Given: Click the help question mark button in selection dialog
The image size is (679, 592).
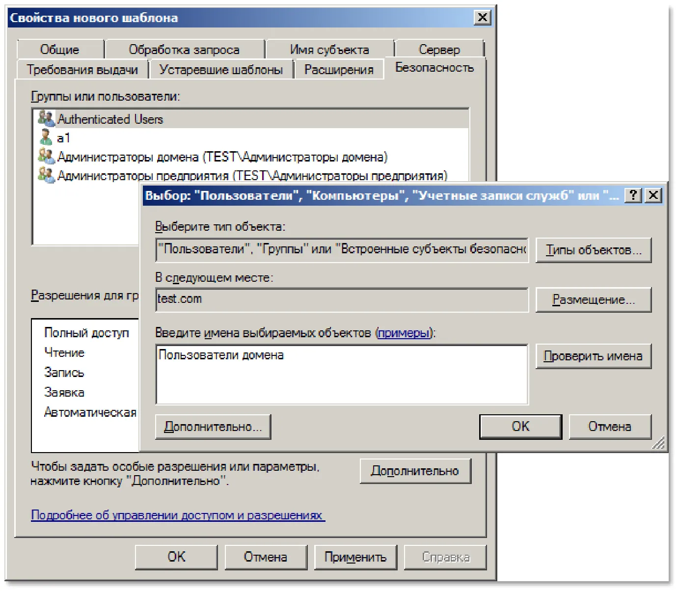Looking at the screenshot, I should point(633,195).
